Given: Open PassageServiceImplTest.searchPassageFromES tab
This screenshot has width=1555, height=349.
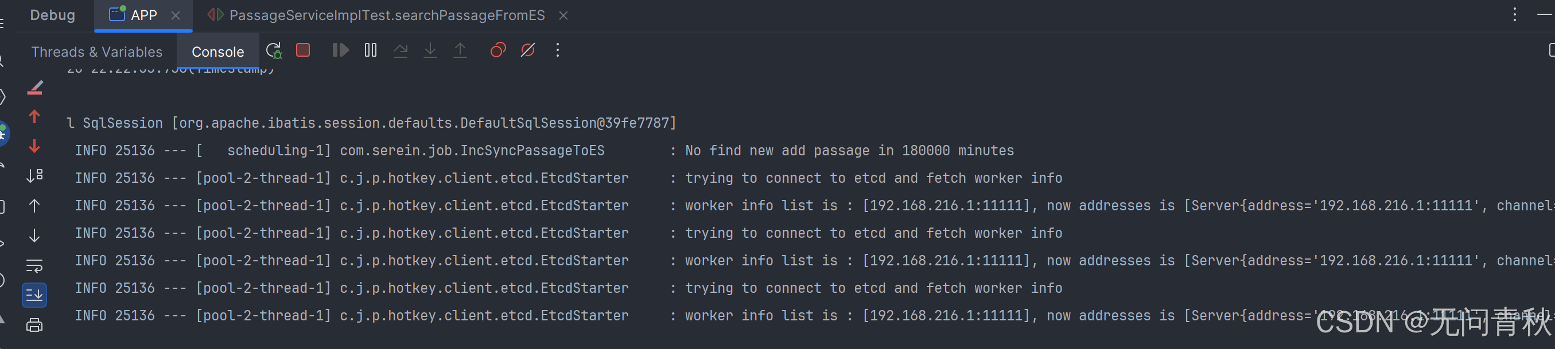Looking at the screenshot, I should 386,15.
